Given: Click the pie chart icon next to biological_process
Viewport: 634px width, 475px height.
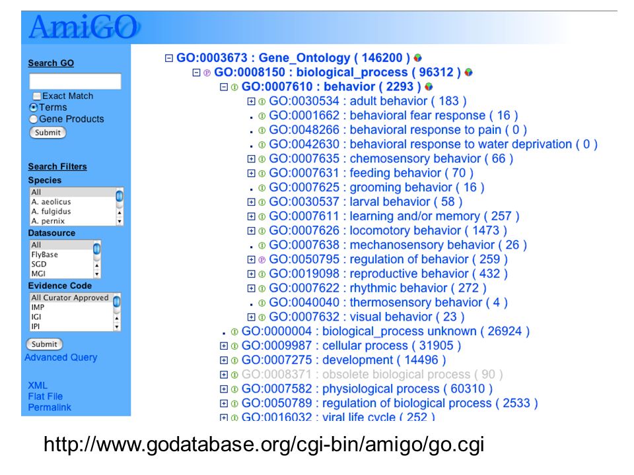Looking at the screenshot, I should tap(468, 73).
